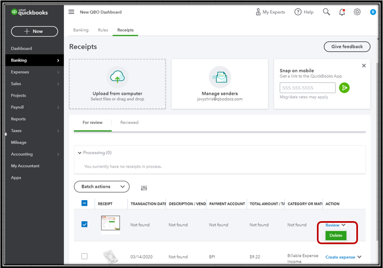Screen dimensions: 383x268
Task: Click the Manage senders card
Action: (220, 84)
